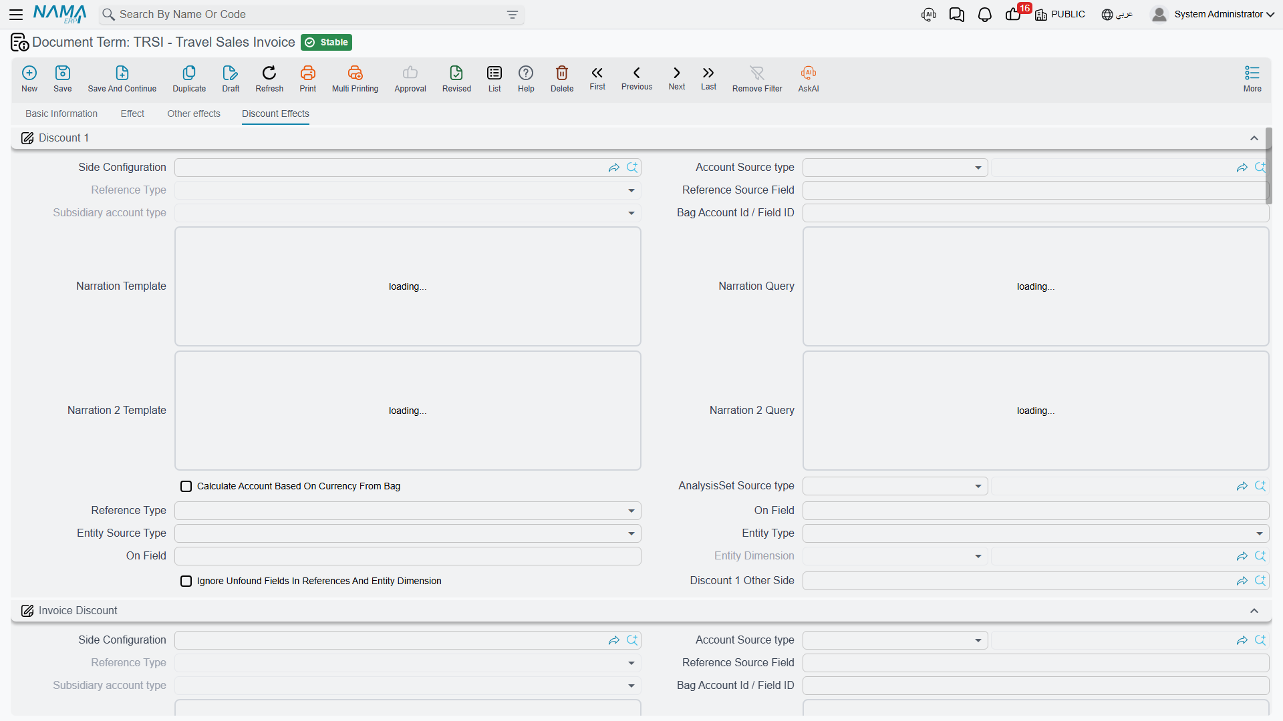
Task: Click PUBLIC company button
Action: (1060, 15)
